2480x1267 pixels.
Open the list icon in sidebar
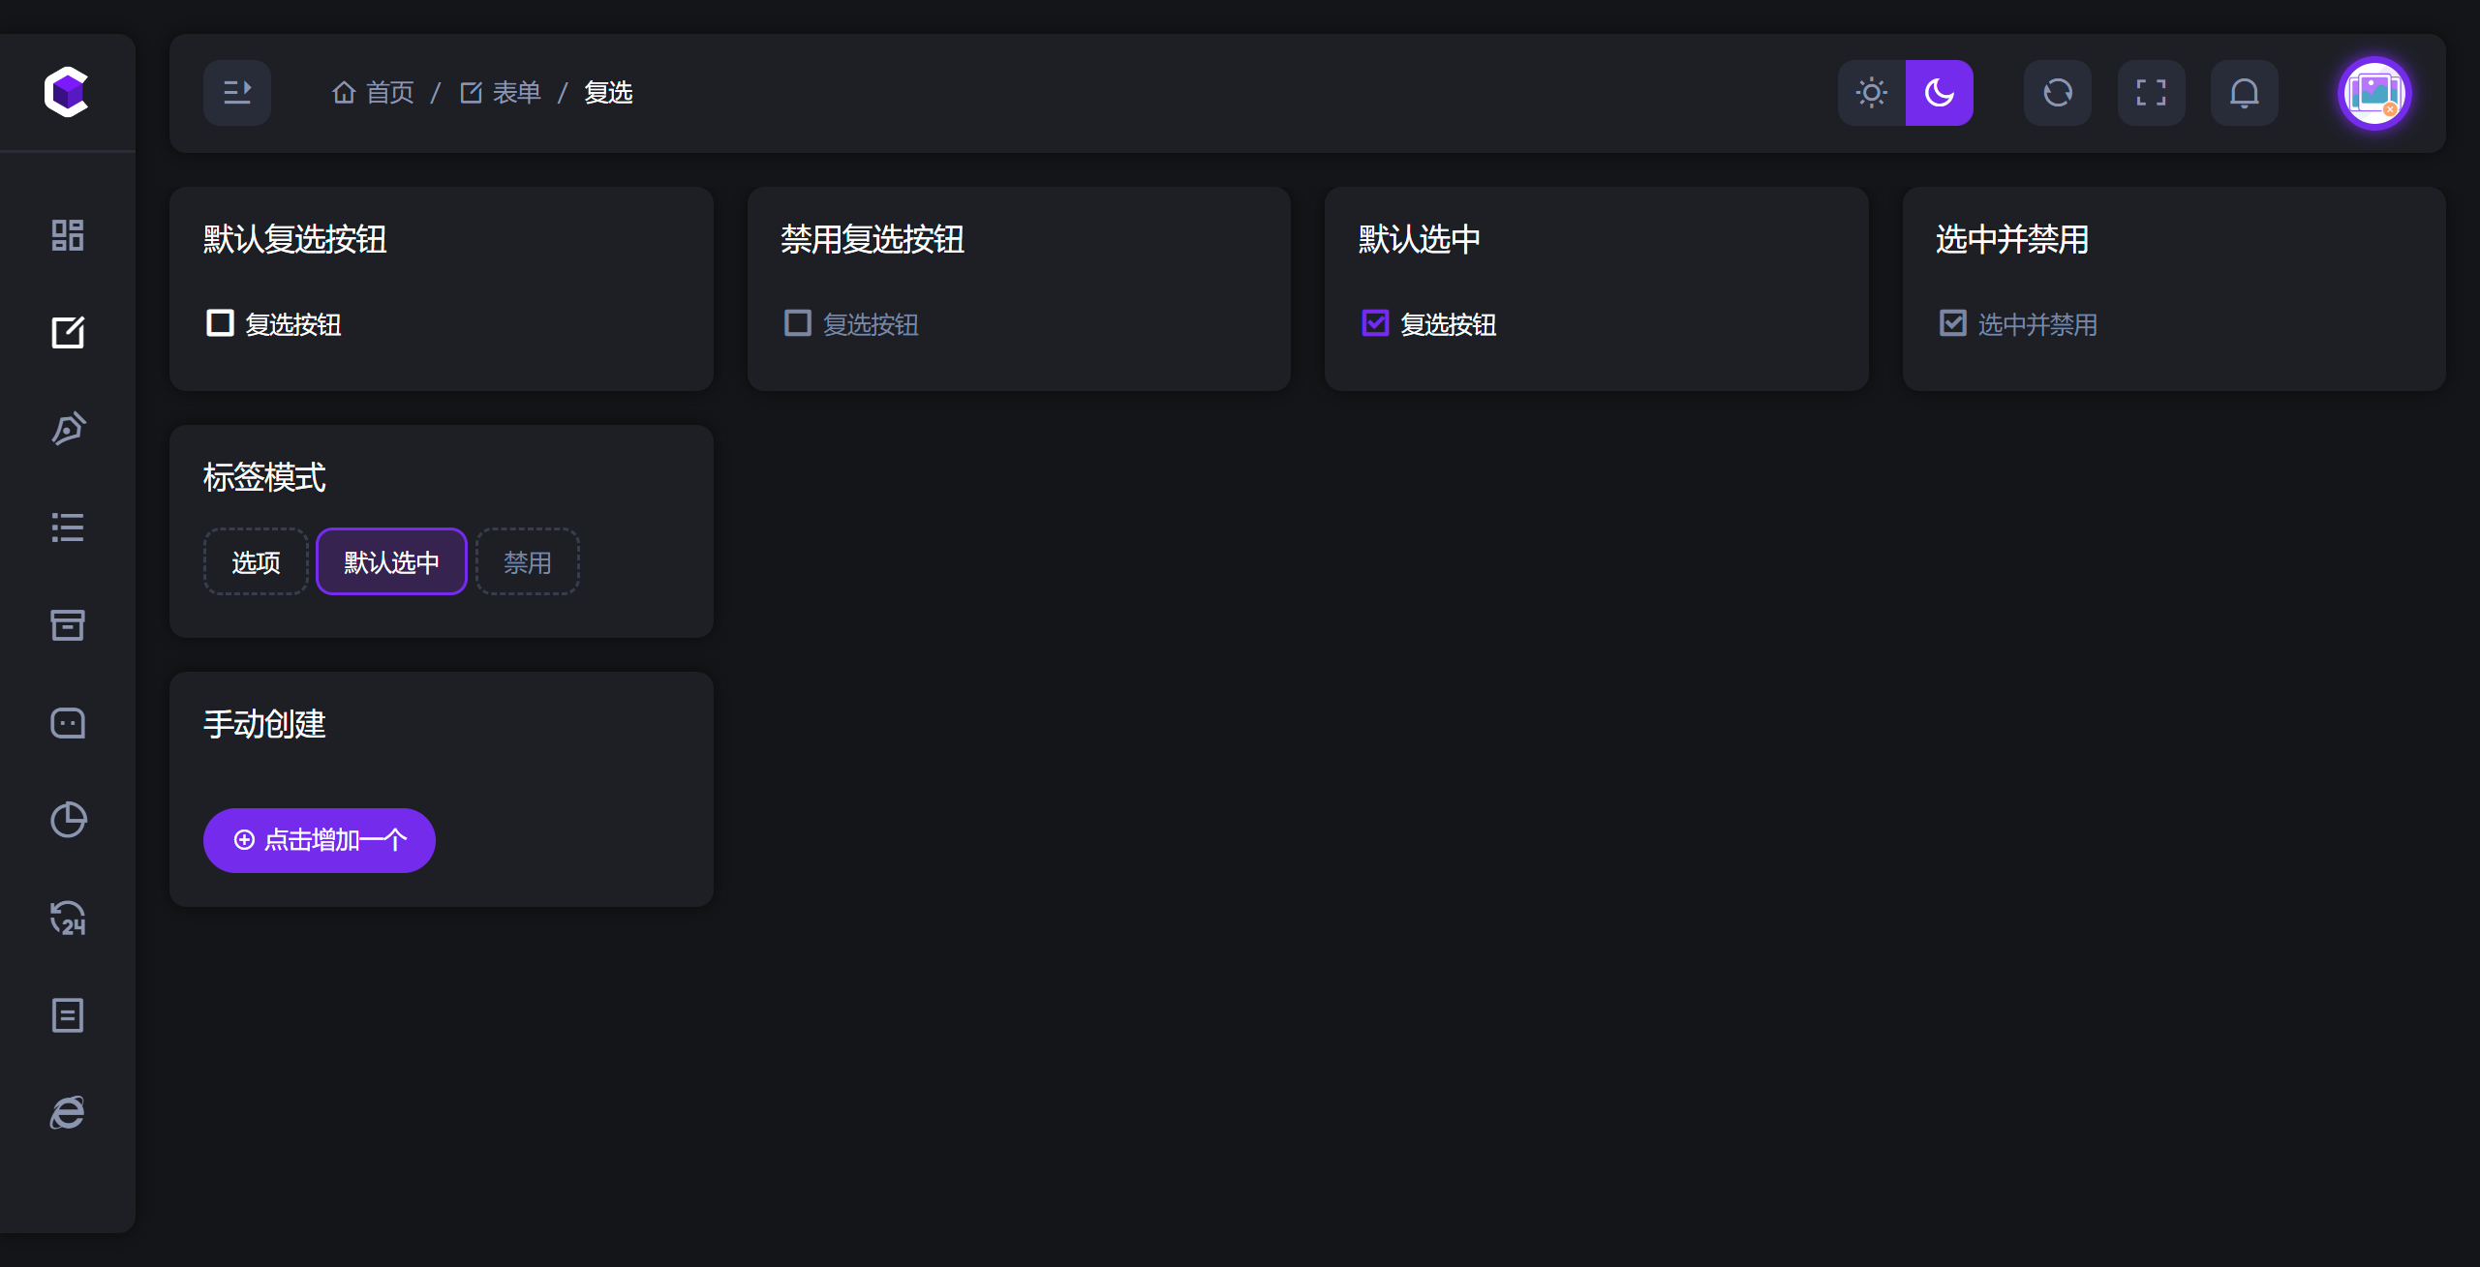tap(68, 528)
